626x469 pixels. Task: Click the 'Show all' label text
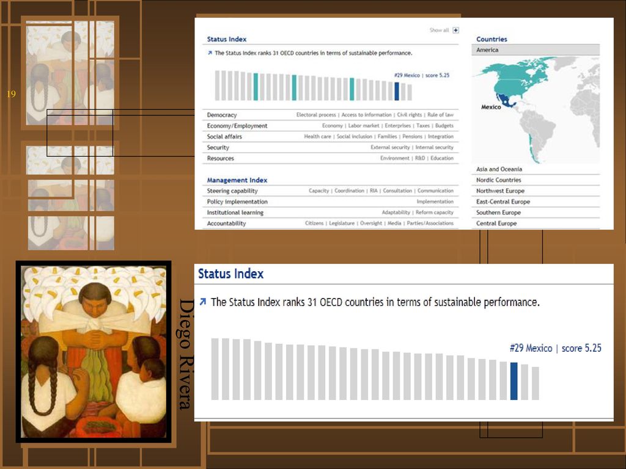(439, 31)
